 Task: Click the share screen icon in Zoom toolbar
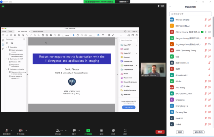tap(88, 130)
